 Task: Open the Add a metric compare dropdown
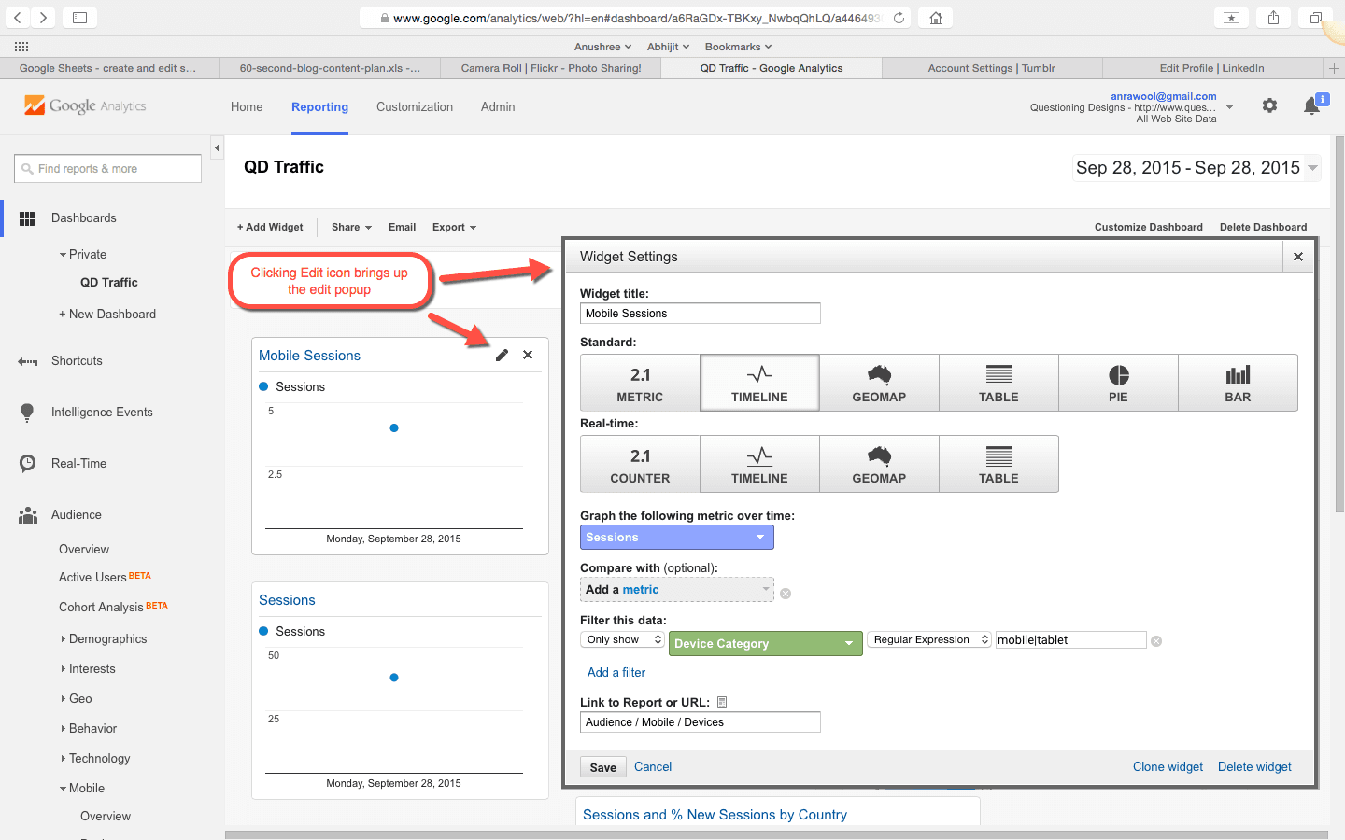pos(677,590)
